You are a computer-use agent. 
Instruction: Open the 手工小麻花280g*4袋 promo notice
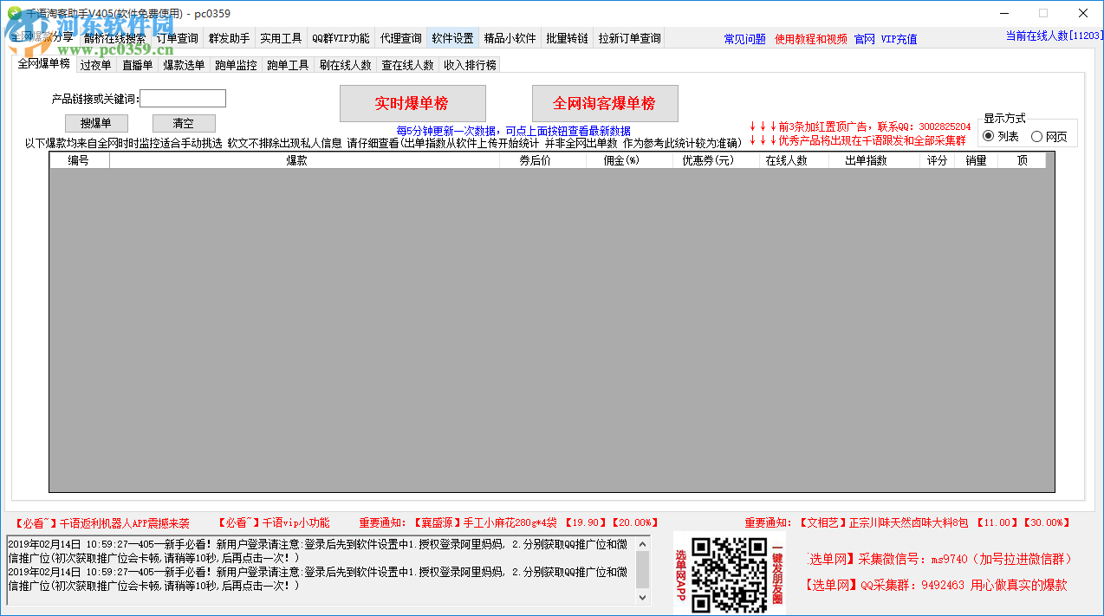pos(509,523)
